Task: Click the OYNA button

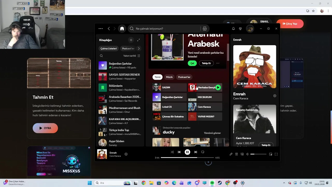Action: click(x=45, y=128)
